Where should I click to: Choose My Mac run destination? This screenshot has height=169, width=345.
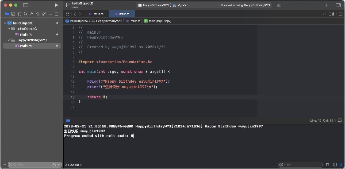pyautogui.click(x=180, y=5)
